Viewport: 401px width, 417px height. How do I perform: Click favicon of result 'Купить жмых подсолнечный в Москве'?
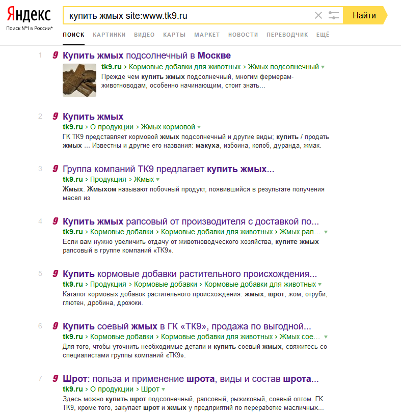56,55
